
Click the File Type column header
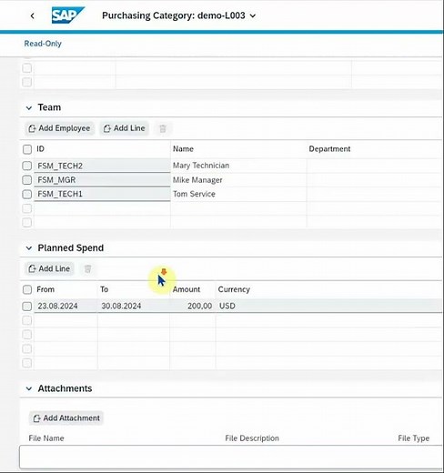pyautogui.click(x=414, y=438)
